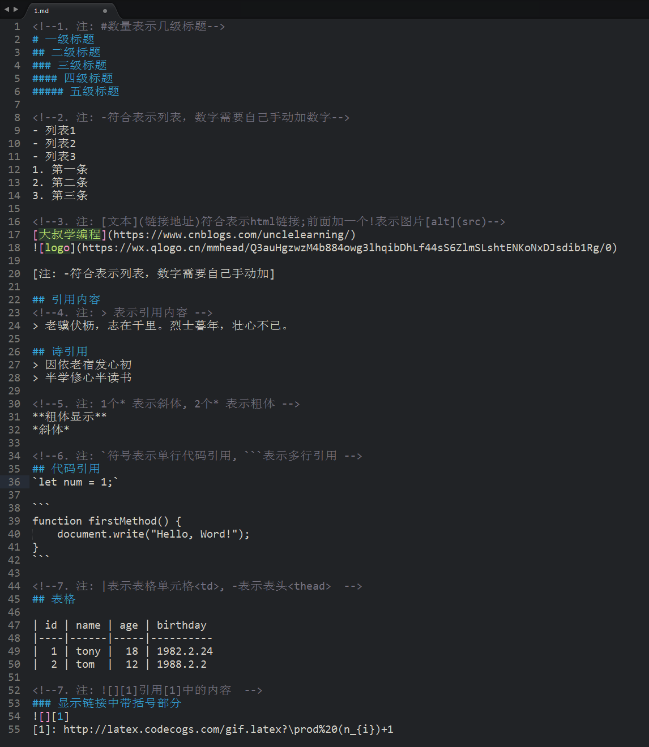Click line number 55 in gutter
Screen dimensions: 649x747
(14, 729)
